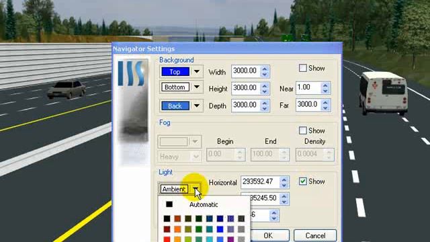Click the dark sedan in 3D view
This screenshot has height=242, width=430.
point(67,89)
